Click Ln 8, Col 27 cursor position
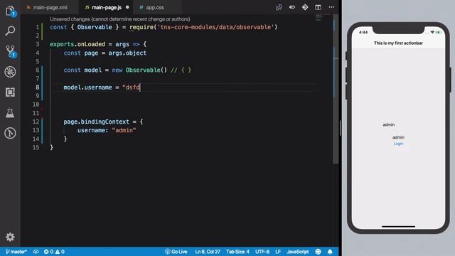The height and width of the screenshot is (256, 455). tap(208, 252)
